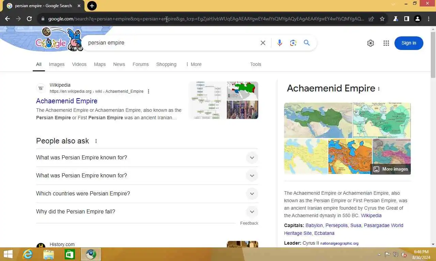The width and height of the screenshot is (436, 261).
Task: Open the Wikipedia result diagram thumbnail
Action: click(x=207, y=100)
